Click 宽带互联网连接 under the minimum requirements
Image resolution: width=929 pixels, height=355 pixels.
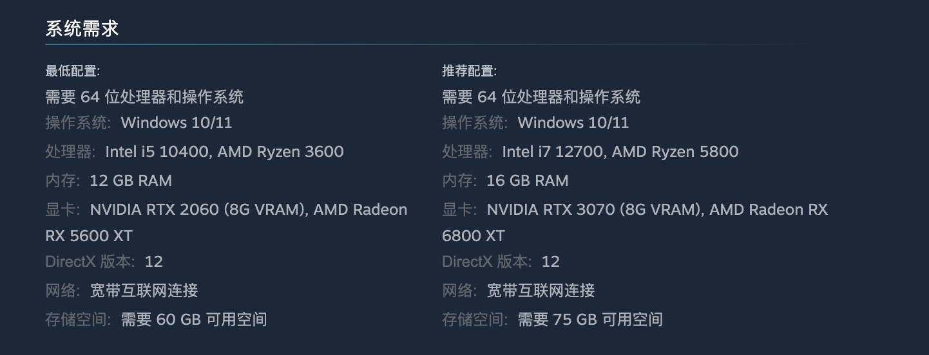[x=144, y=291]
